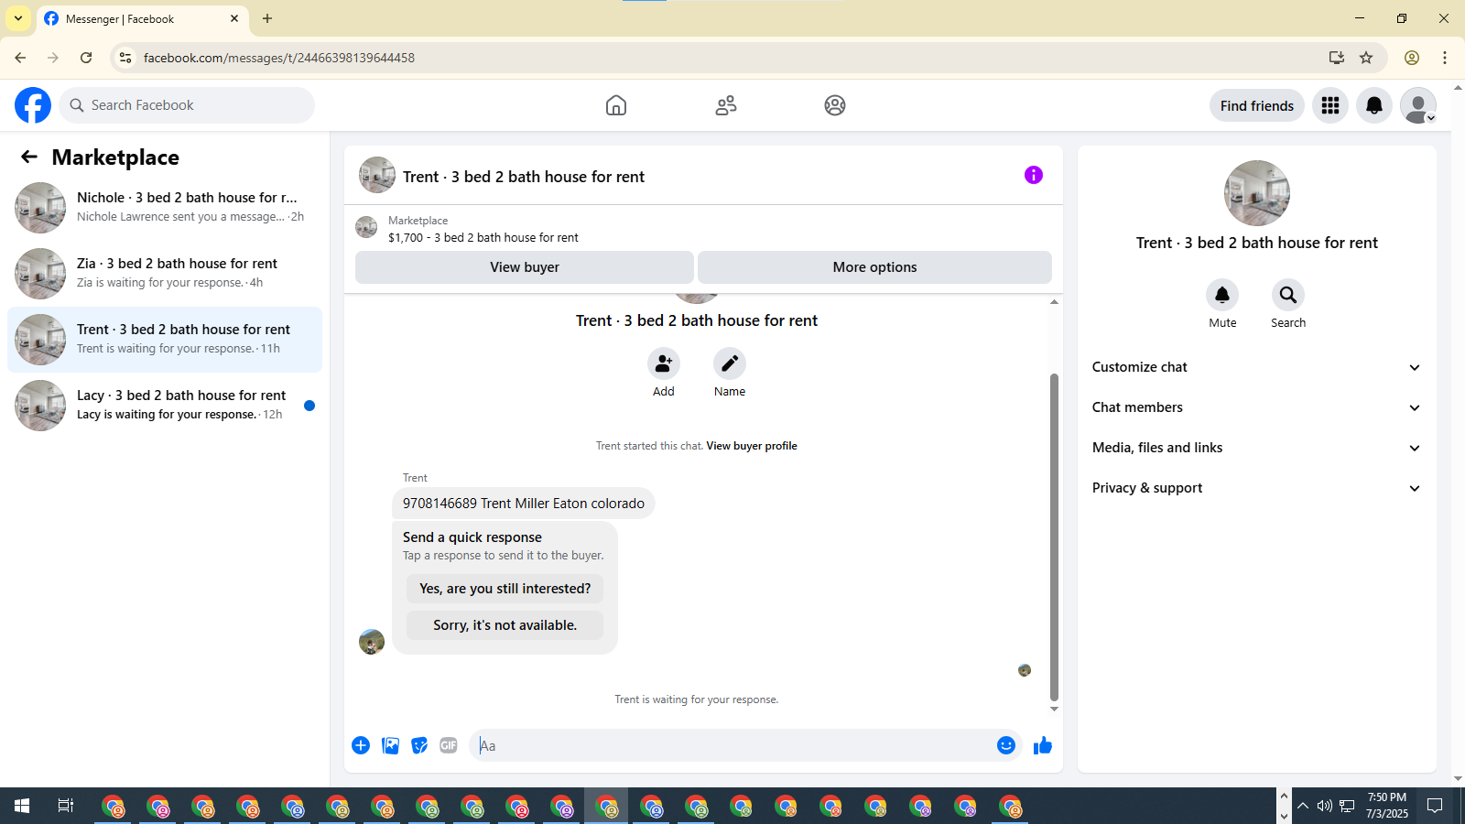
Task: Expand the Customize chat section
Action: 1257,367
